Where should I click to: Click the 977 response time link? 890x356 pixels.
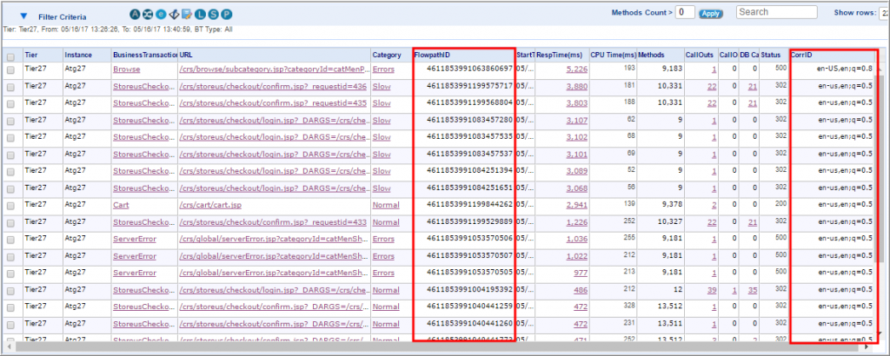581,274
